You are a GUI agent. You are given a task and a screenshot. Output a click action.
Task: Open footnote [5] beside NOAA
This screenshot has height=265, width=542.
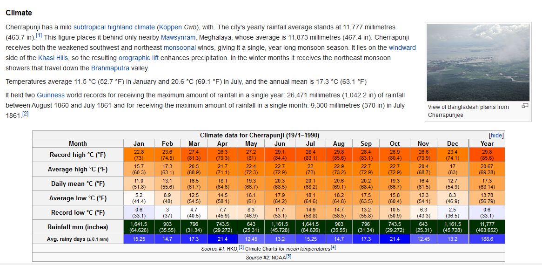click(x=288, y=256)
